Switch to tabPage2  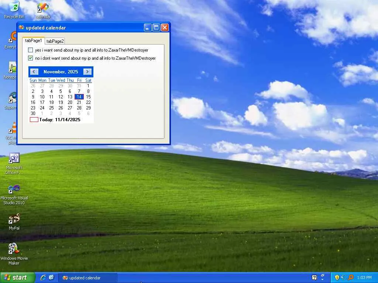point(55,41)
